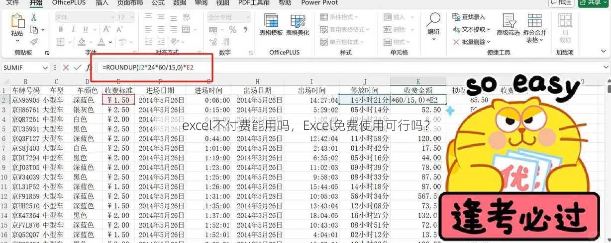Click 加载项 add-ins icon
Image resolution: width=611 pixels, height=243 pixels.
pyautogui.click(x=565, y=28)
